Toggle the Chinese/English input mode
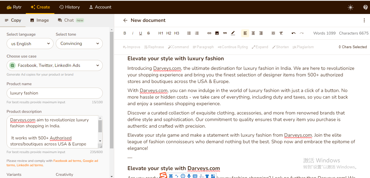The image size is (370, 178). (171, 176)
